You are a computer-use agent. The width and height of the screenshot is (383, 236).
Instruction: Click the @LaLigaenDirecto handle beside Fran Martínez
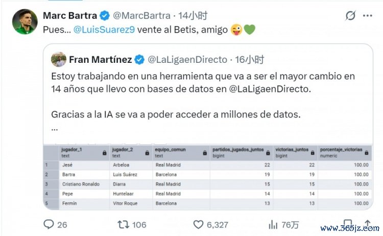click(x=187, y=60)
